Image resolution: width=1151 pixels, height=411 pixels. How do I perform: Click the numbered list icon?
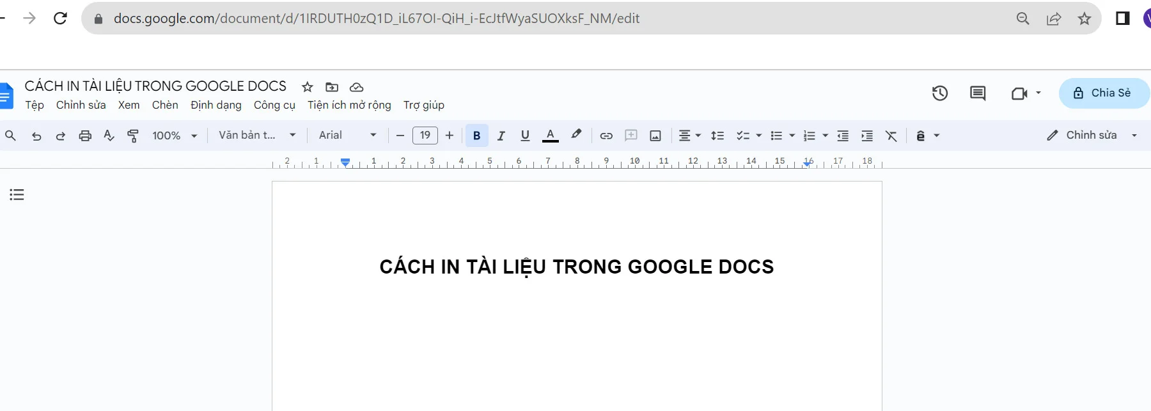click(x=810, y=136)
